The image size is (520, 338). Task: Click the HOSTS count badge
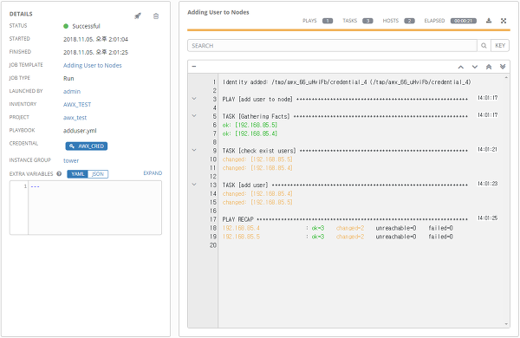click(409, 21)
